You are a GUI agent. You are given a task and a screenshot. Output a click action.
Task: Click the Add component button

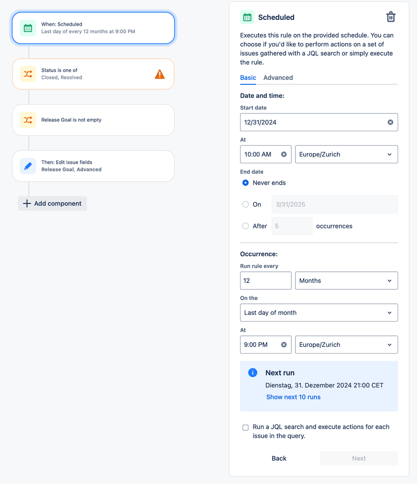tap(52, 203)
